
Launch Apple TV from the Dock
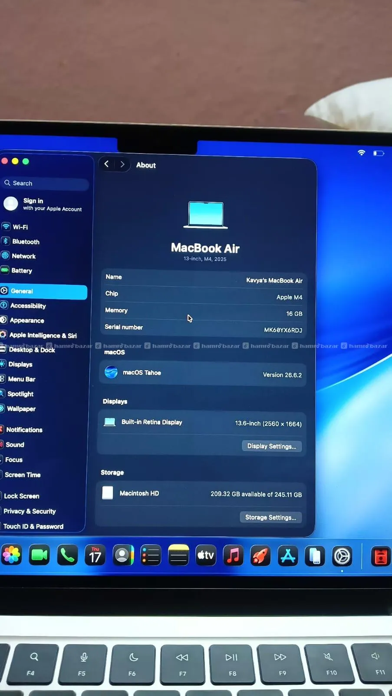(206, 555)
